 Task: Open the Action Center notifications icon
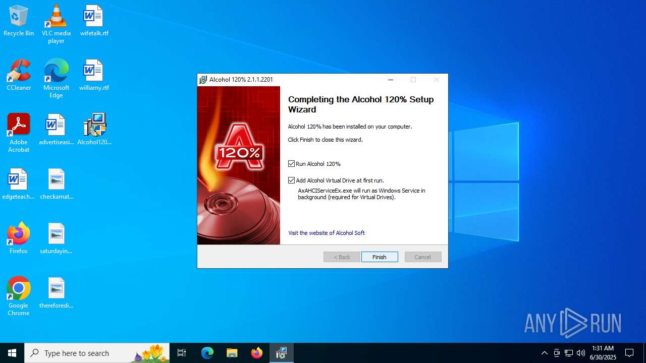629,353
